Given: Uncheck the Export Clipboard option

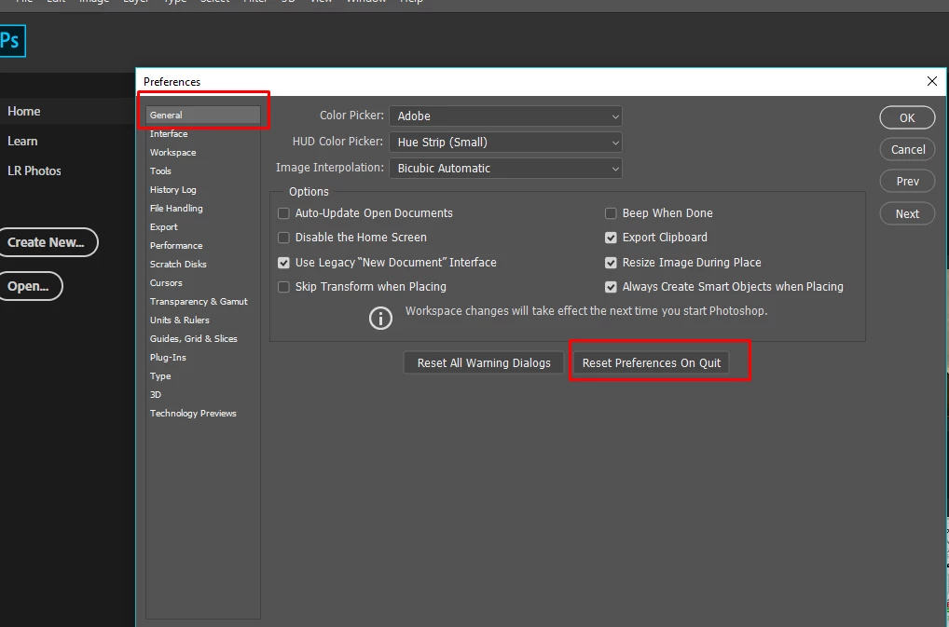Looking at the screenshot, I should (611, 237).
